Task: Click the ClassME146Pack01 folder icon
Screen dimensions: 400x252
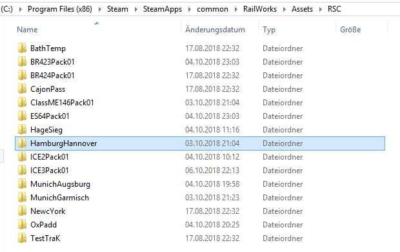Action: click(22, 102)
